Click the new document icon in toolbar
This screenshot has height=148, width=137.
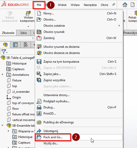click(x=133, y=5)
